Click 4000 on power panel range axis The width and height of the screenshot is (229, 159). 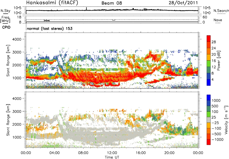tap(17, 39)
